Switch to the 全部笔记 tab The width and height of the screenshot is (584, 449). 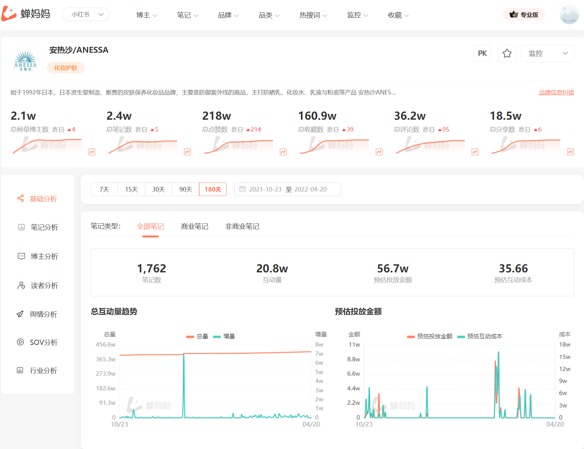[150, 226]
